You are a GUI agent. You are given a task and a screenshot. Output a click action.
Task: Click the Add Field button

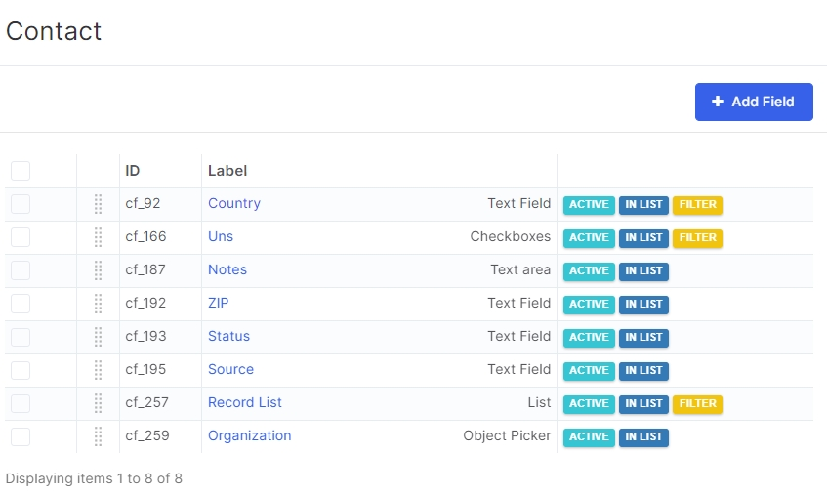[754, 102]
